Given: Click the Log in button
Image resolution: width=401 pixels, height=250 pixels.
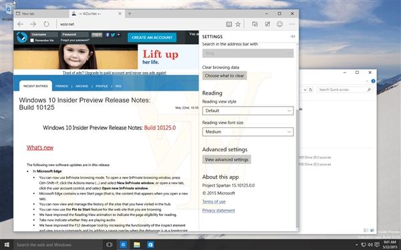Looking at the screenshot, I should (97, 35).
